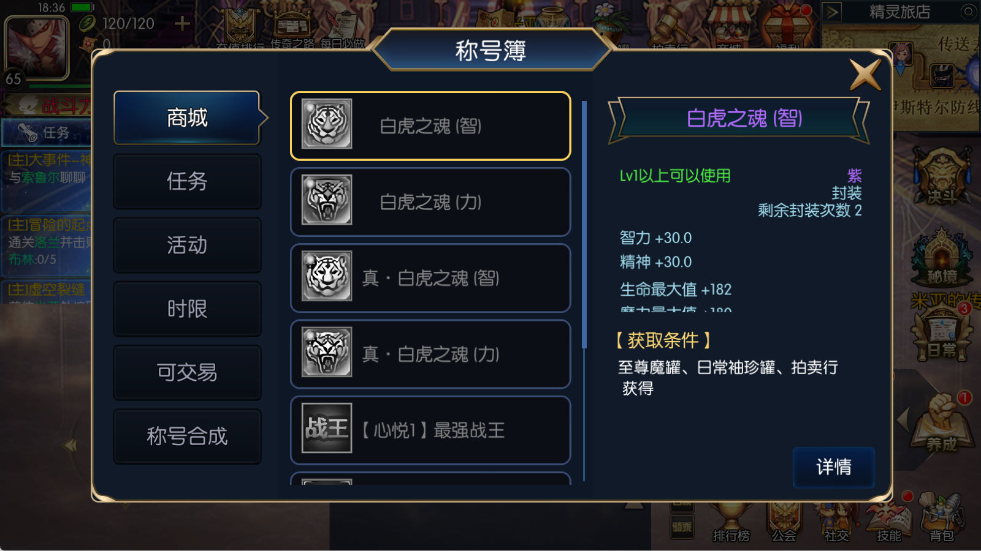
Task: Select the 最强战王 title icon
Action: 327,428
